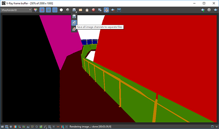This screenshot has height=129, width=219.
Task: Load image with the open folder icon
Action: [81, 10]
